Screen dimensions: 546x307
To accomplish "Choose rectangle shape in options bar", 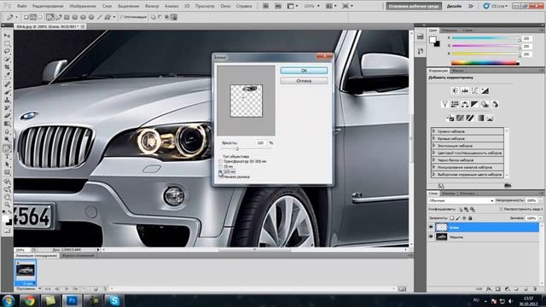I will [67, 17].
